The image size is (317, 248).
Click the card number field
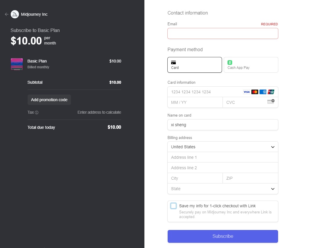(203, 92)
